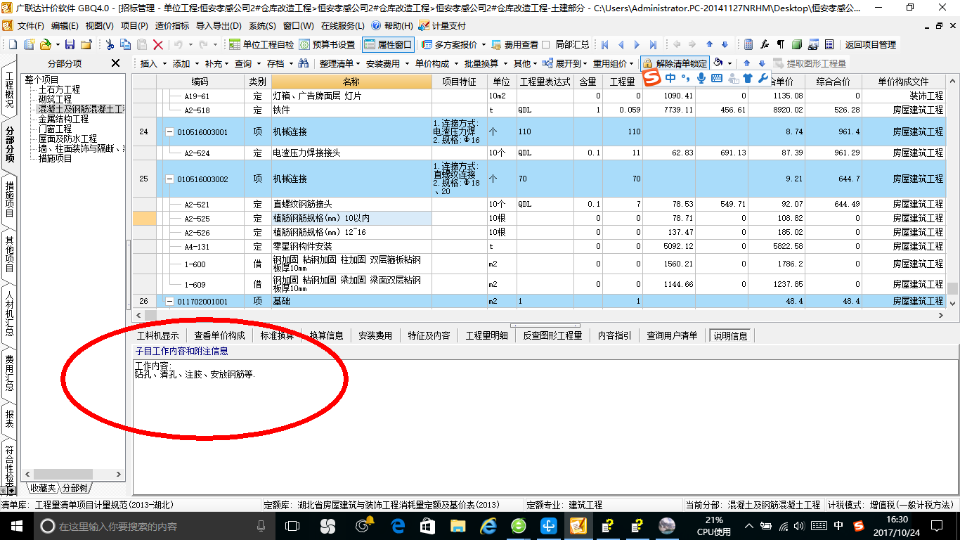Open fill color bucket dropdown

pyautogui.click(x=723, y=63)
